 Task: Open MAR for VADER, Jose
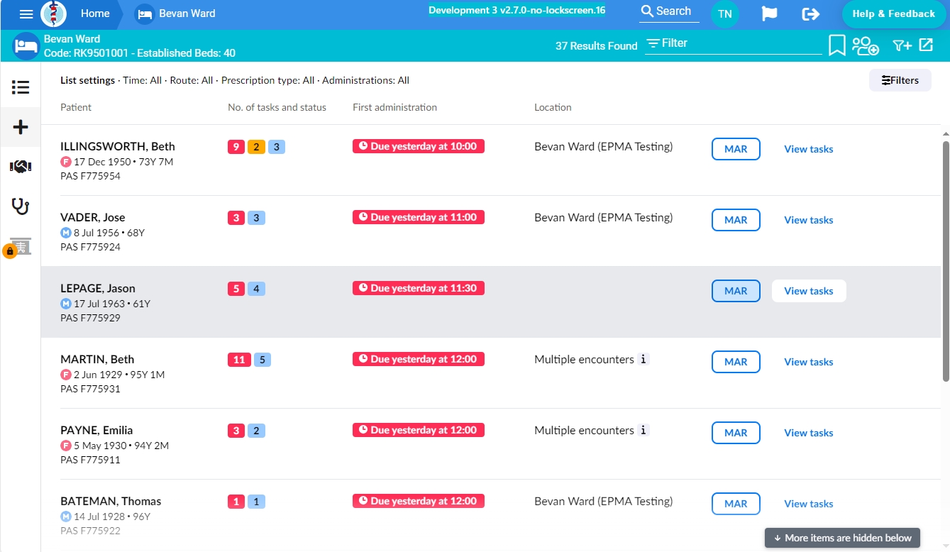click(x=736, y=220)
